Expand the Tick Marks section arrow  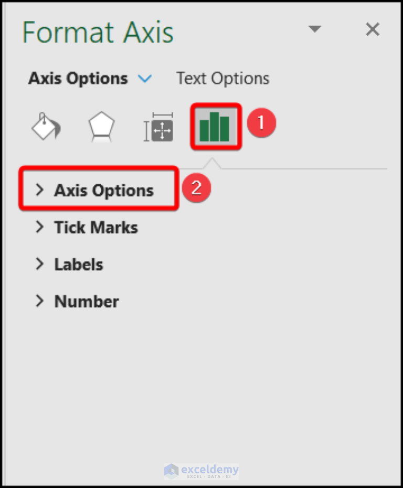(x=39, y=227)
